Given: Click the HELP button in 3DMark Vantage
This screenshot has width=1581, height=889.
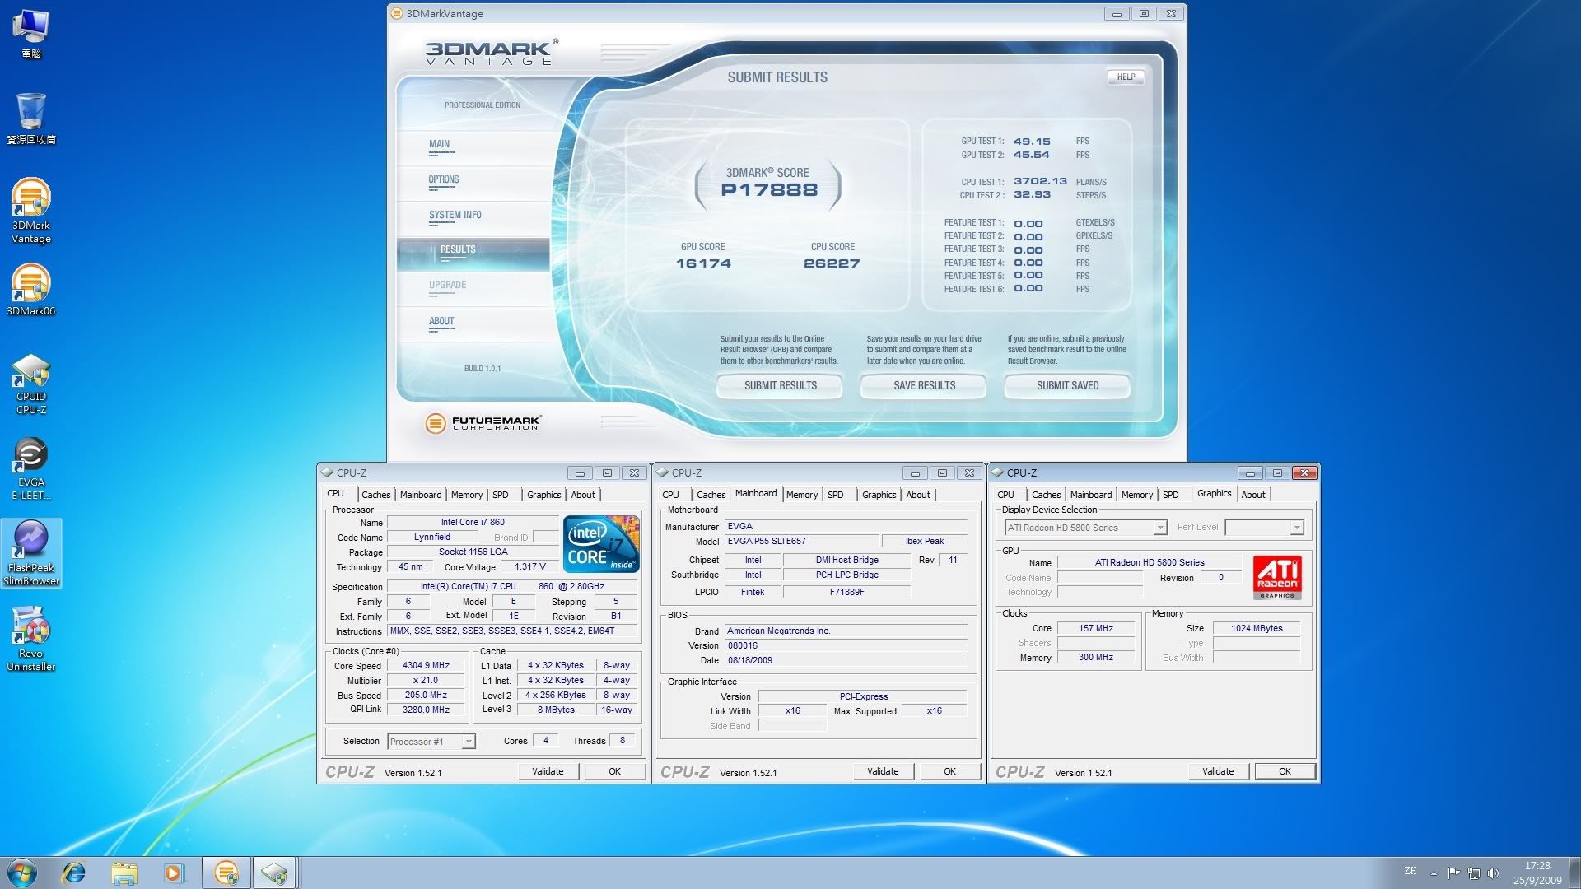Looking at the screenshot, I should click(x=1125, y=77).
